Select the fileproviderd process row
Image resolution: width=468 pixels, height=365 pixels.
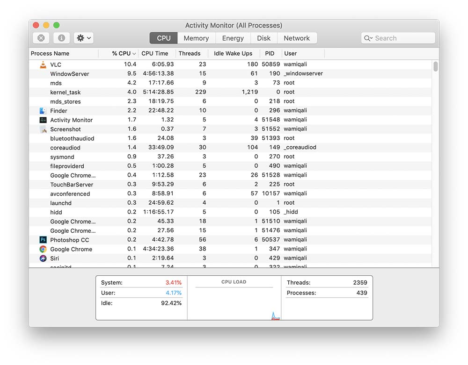(x=230, y=166)
